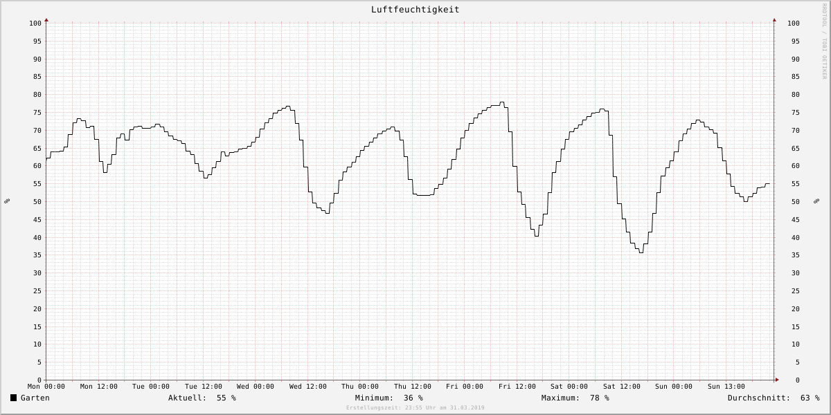Click the 40 label on the left axis
The image size is (831, 415).
[x=38, y=238]
